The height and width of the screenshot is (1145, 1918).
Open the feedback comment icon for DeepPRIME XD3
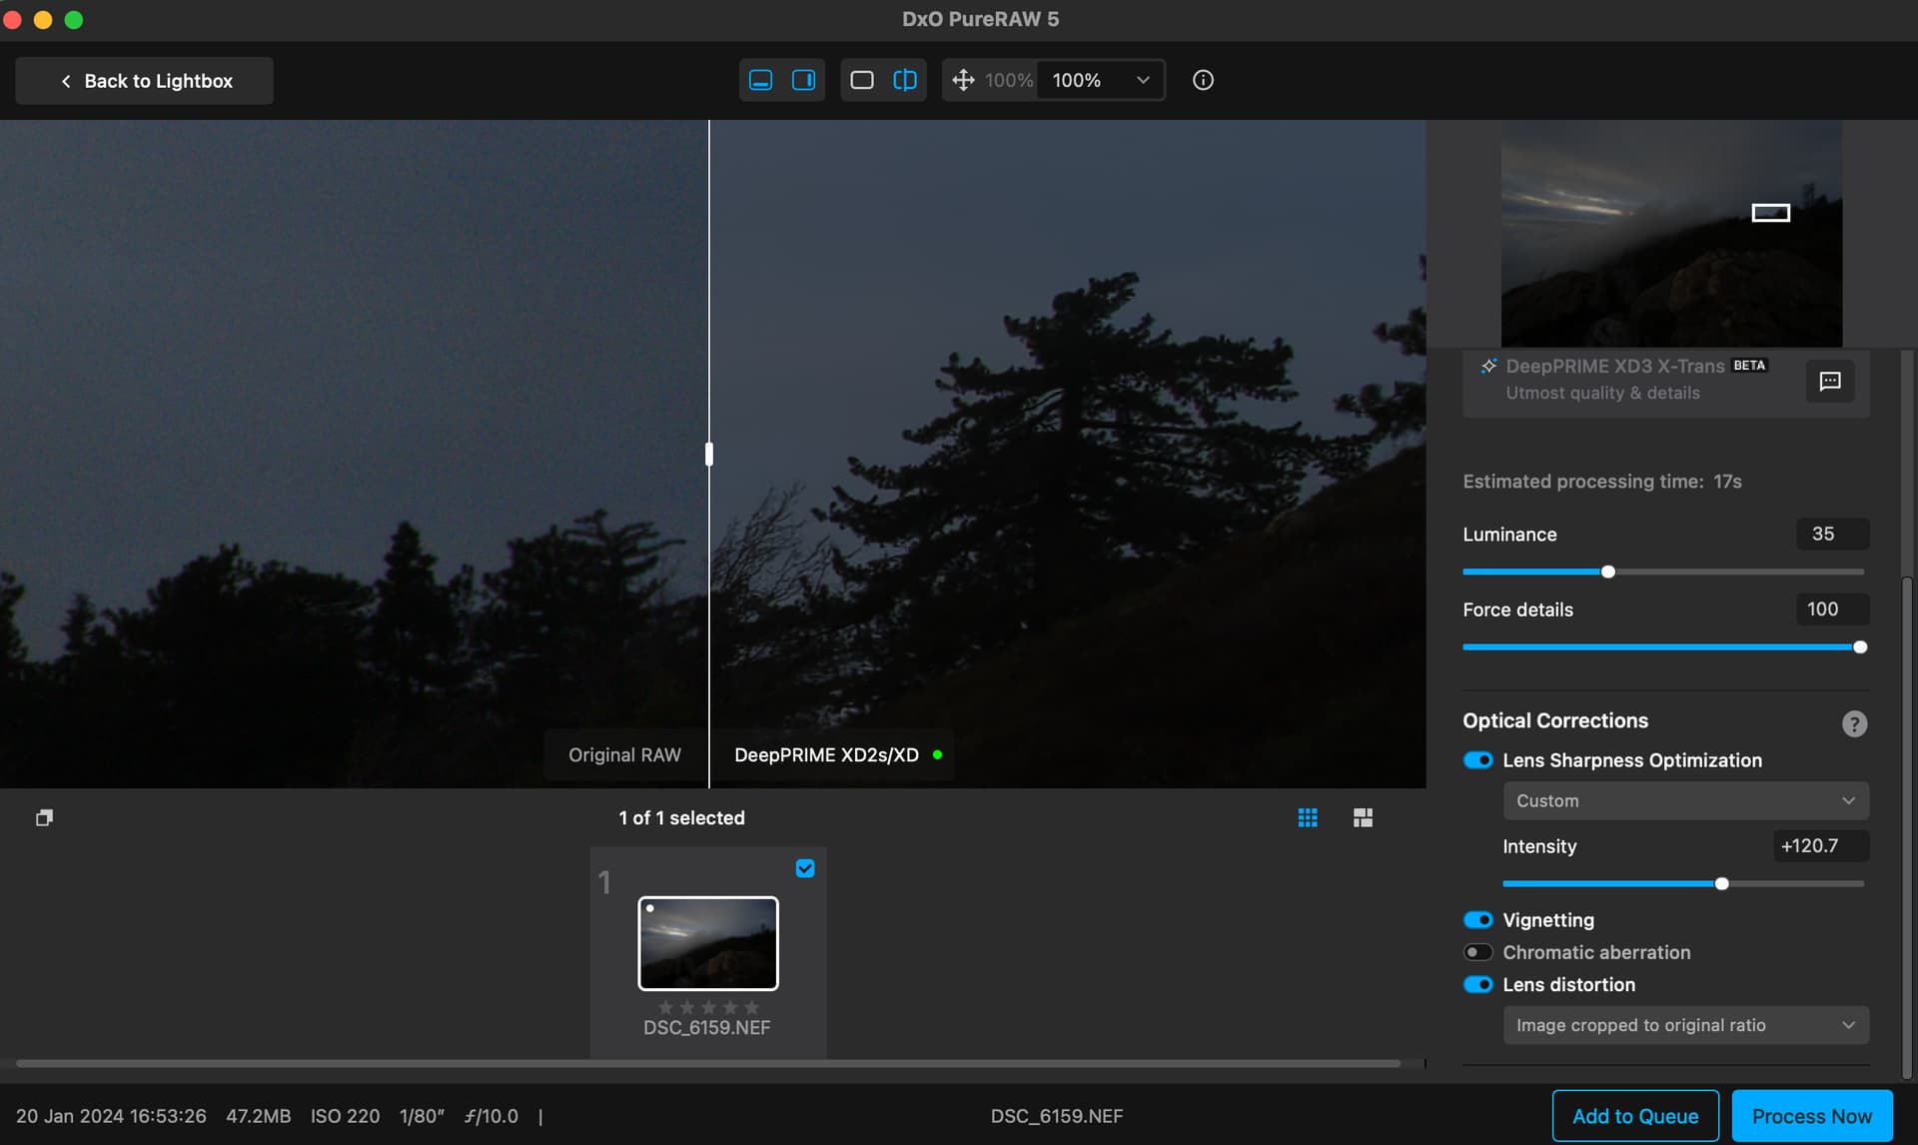point(1829,381)
